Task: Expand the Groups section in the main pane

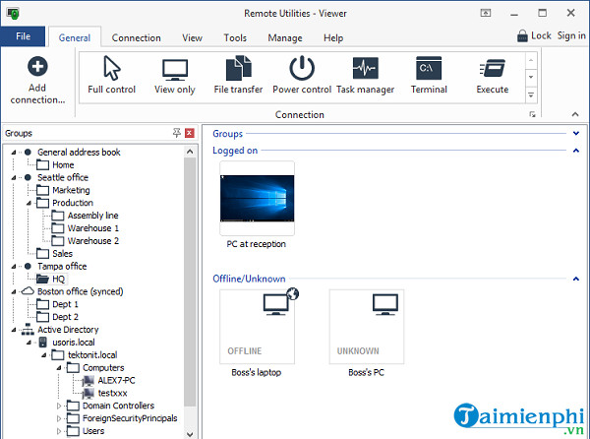Action: [575, 133]
